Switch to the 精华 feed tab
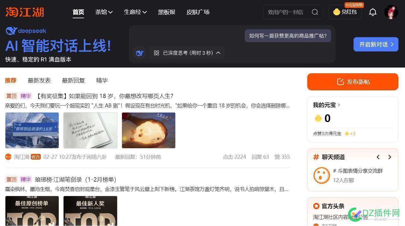 (x=102, y=80)
